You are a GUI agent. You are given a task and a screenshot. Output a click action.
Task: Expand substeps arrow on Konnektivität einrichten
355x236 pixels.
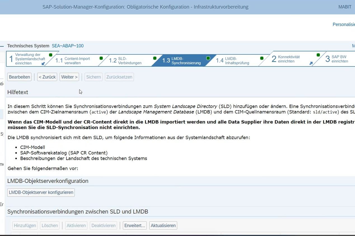(311, 64)
